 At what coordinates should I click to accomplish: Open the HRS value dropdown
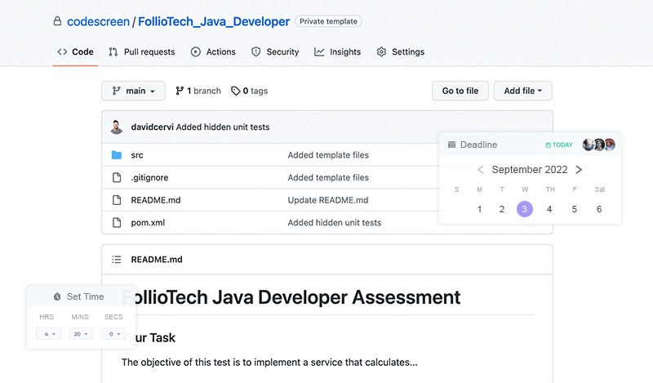(48, 333)
